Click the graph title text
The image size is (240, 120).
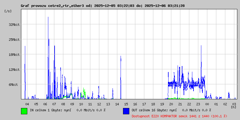(103, 6)
